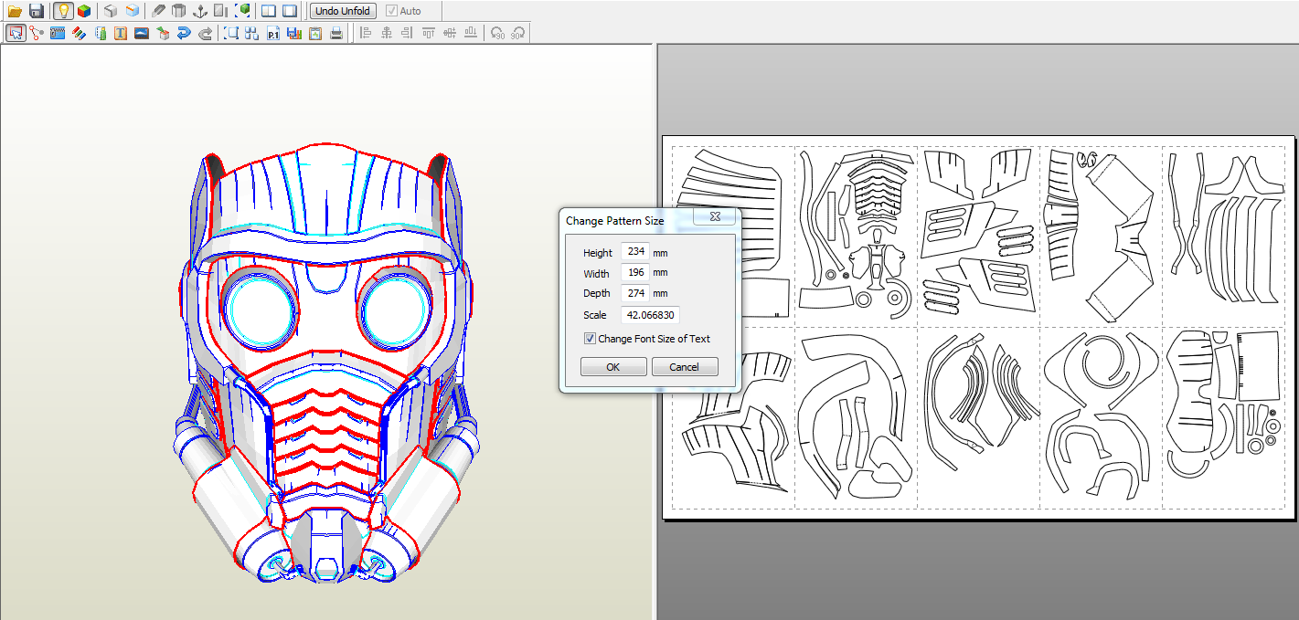Print the pattern with the printer icon

[336, 34]
